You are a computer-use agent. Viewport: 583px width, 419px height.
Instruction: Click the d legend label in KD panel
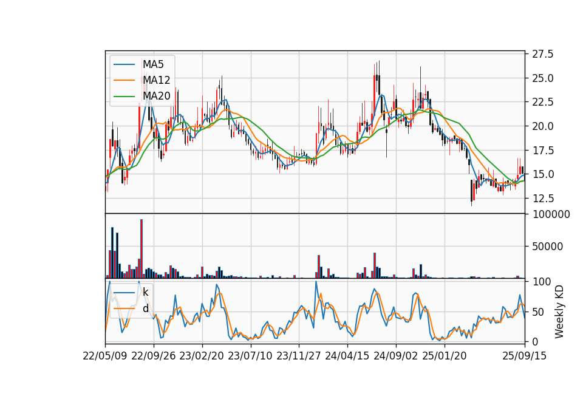coord(146,308)
